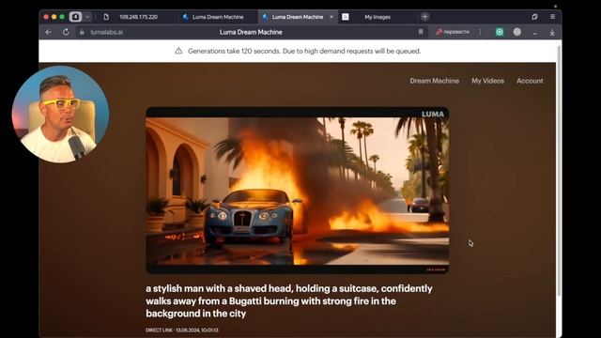Play the burning Bugatti video

(297, 191)
